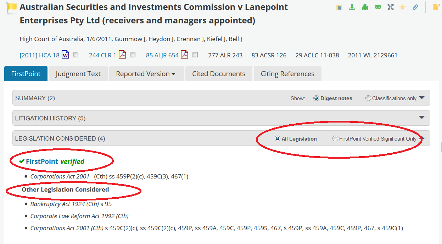The height and width of the screenshot is (244, 442).
Task: Click the High Court of Australia judges line
Action: coord(131,39)
